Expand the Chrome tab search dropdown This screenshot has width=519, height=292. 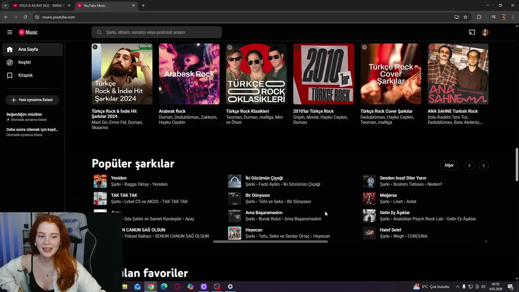(5, 5)
